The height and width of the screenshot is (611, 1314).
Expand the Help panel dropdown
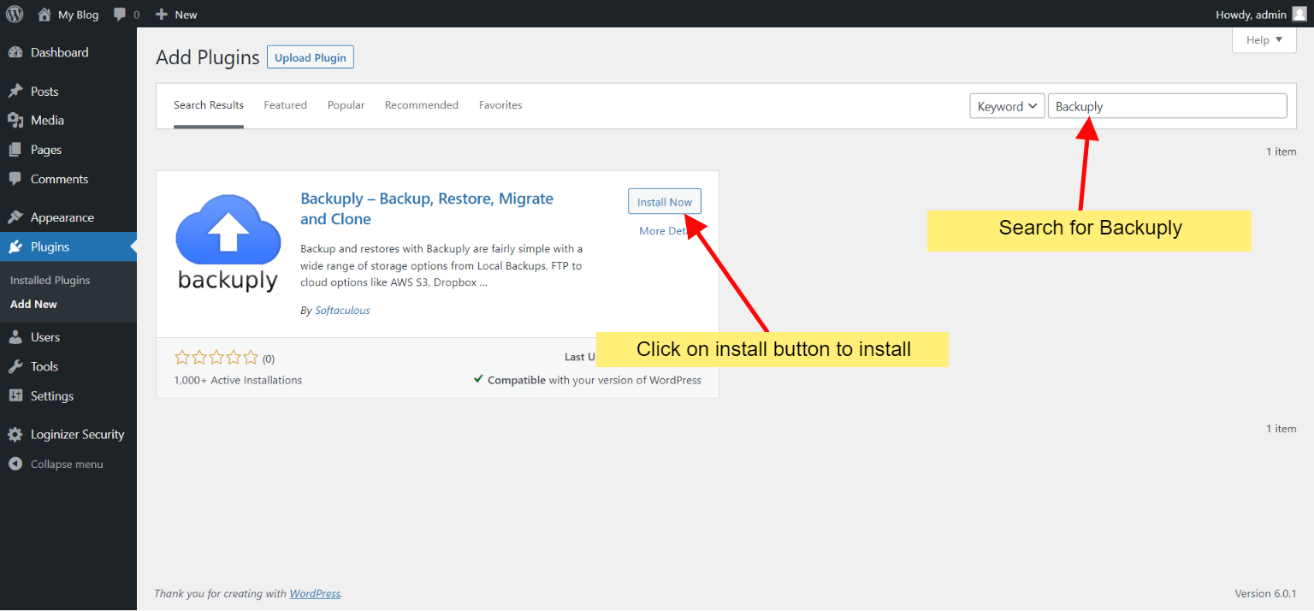(x=1264, y=39)
